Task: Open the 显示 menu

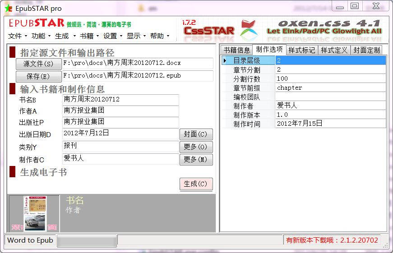Action: point(136,36)
